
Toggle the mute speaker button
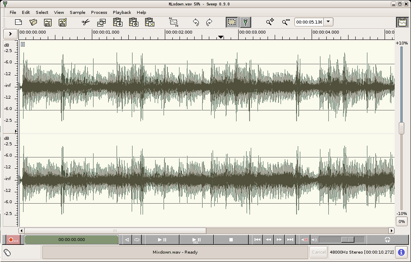(x=304, y=240)
